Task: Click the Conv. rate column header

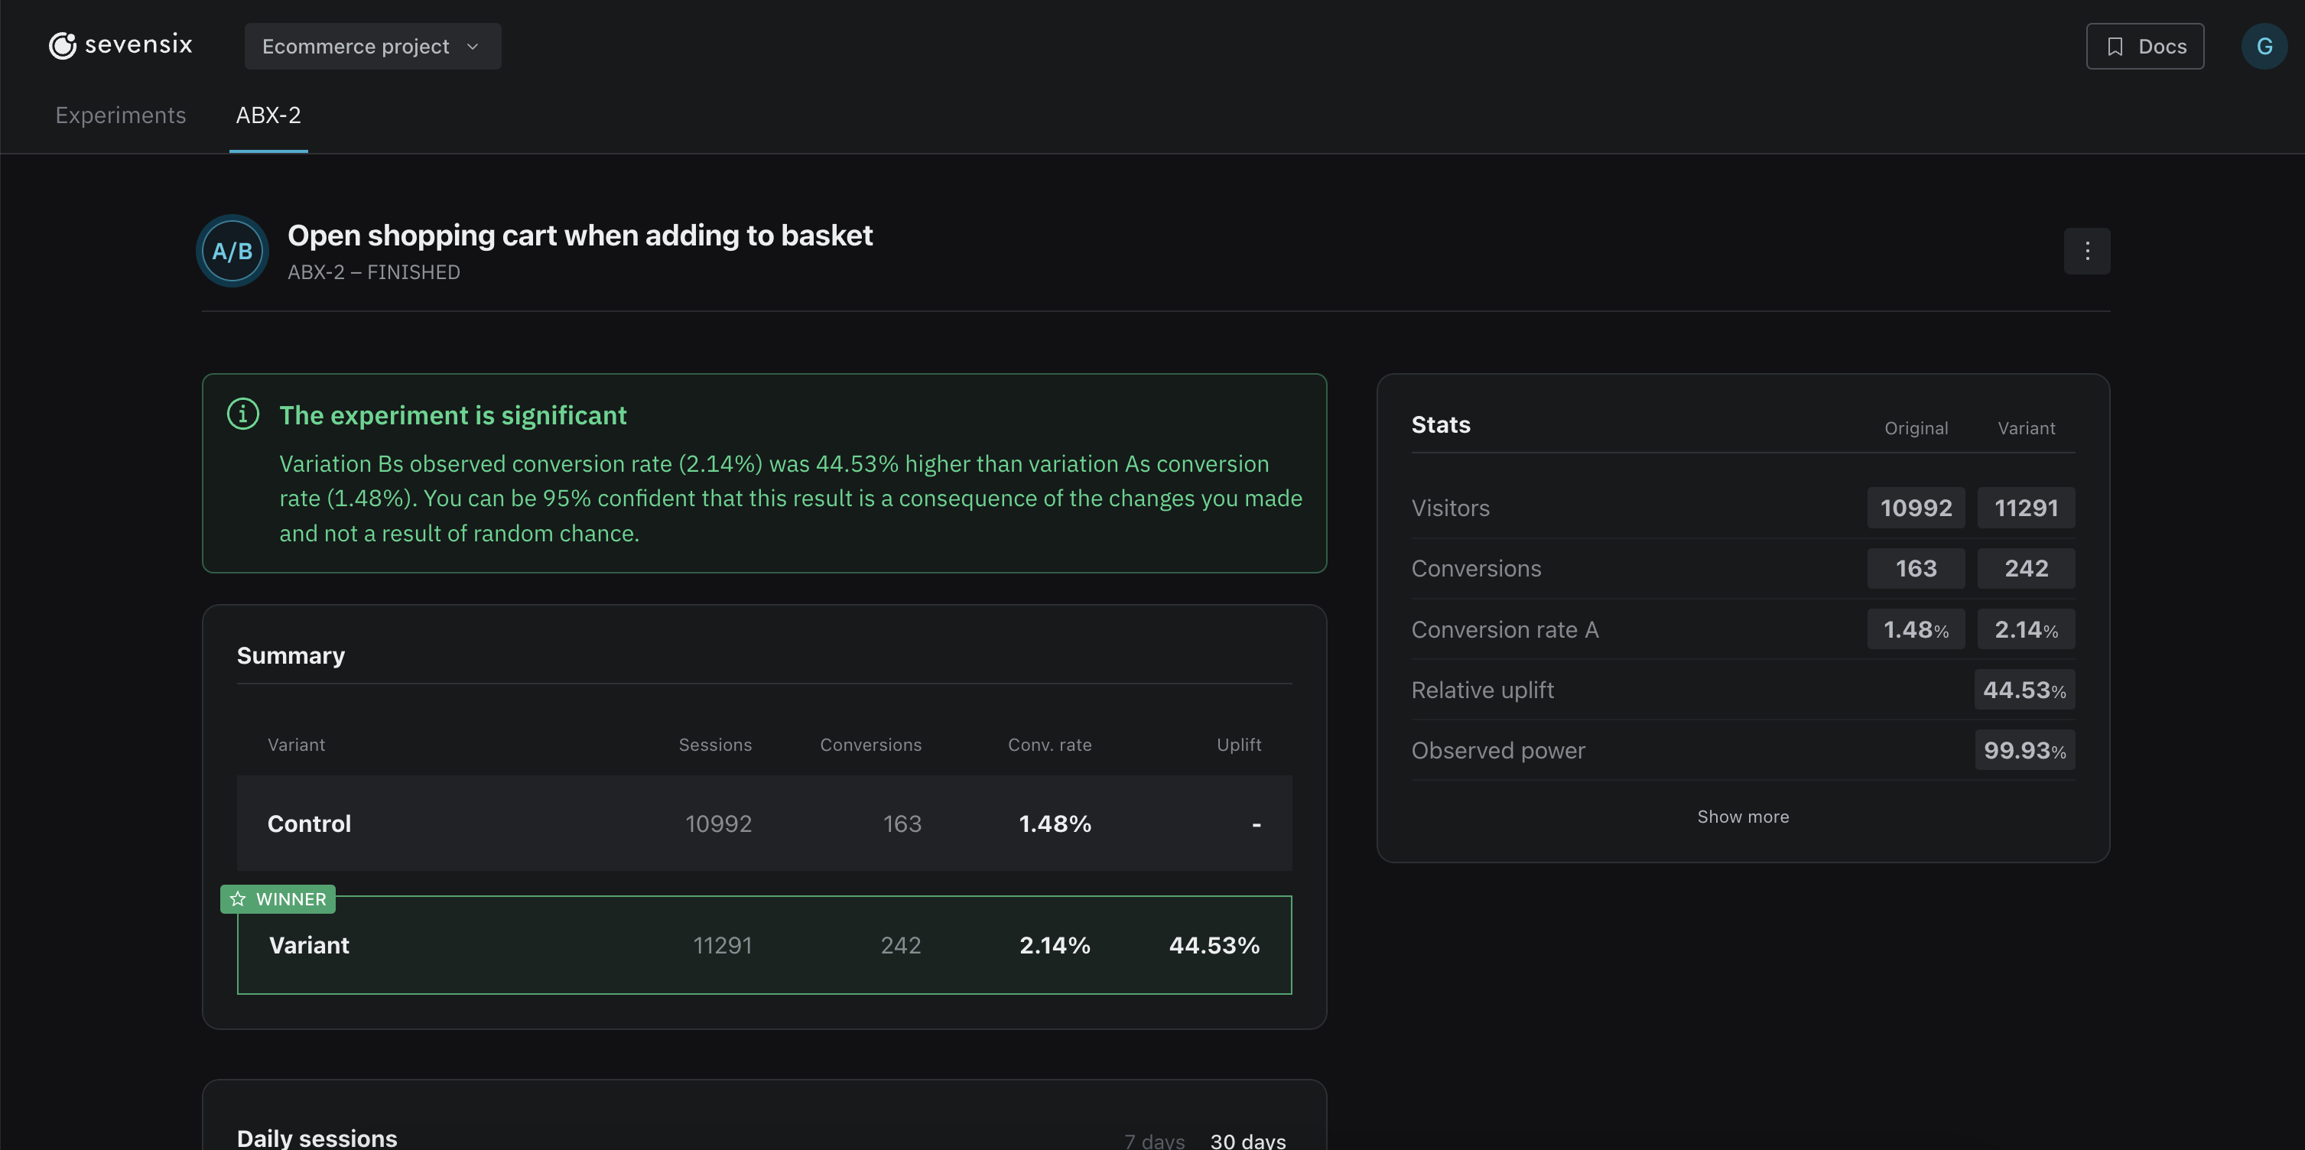Action: tap(1049, 745)
